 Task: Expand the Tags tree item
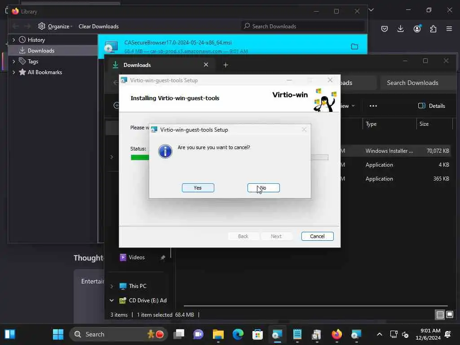(13, 61)
